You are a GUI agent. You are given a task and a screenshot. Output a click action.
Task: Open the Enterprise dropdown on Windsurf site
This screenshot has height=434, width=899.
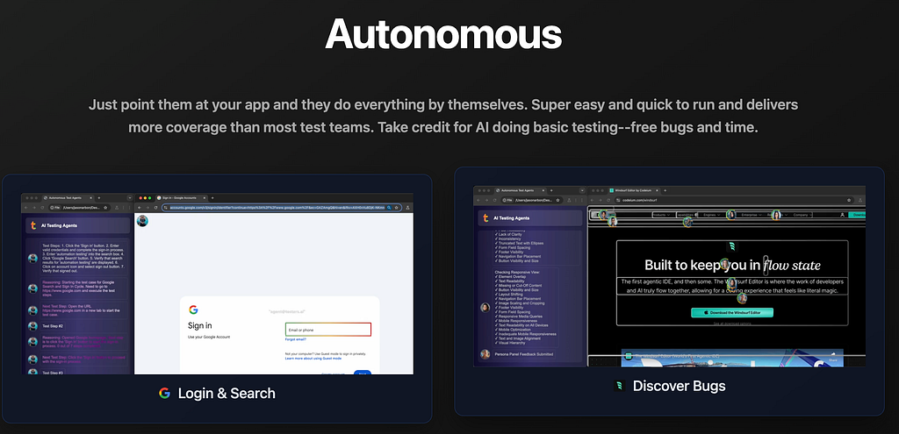coord(752,215)
